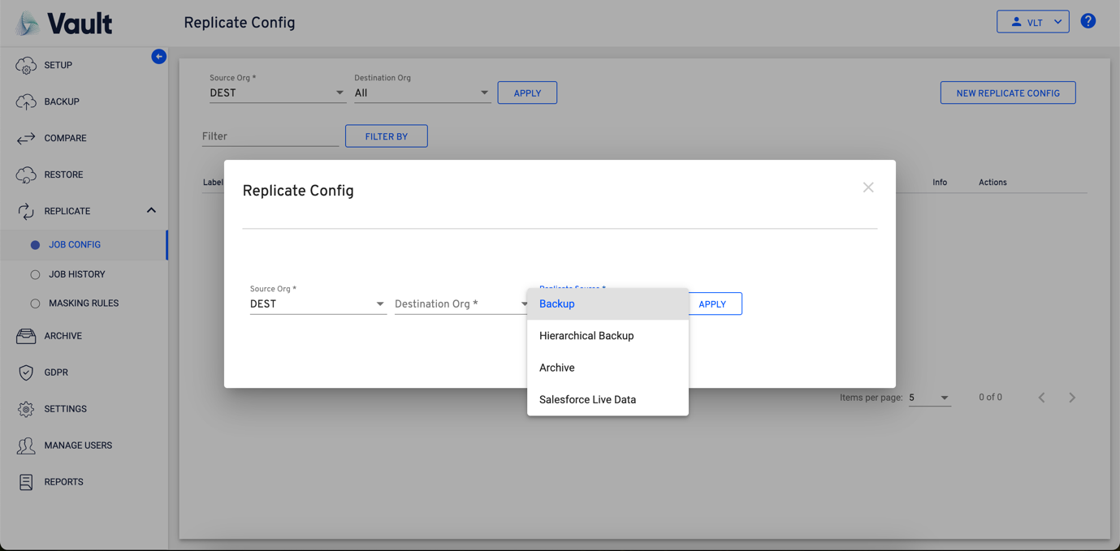Select the Masking Rules radio item
The width and height of the screenshot is (1120, 551).
pyautogui.click(x=35, y=303)
